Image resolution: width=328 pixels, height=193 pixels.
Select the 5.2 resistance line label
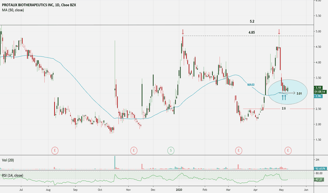pyautogui.click(x=252, y=21)
